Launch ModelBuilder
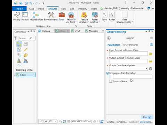 (36, 16)
